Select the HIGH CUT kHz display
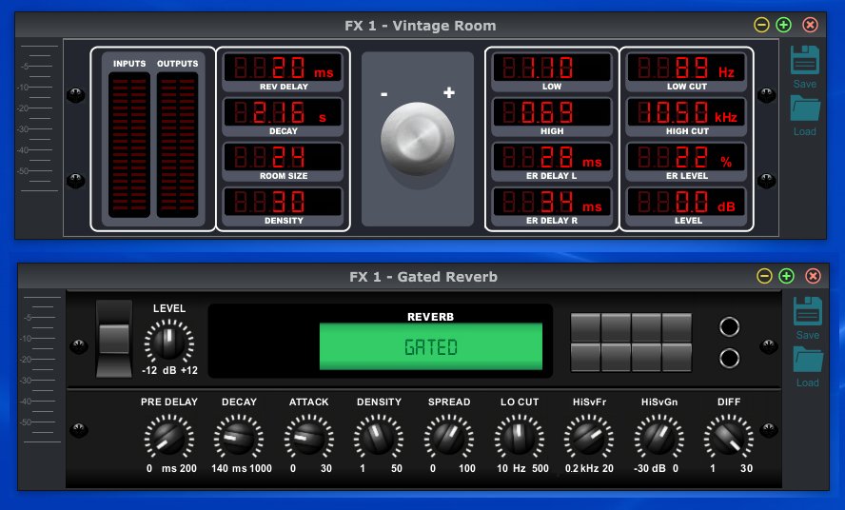 point(688,113)
